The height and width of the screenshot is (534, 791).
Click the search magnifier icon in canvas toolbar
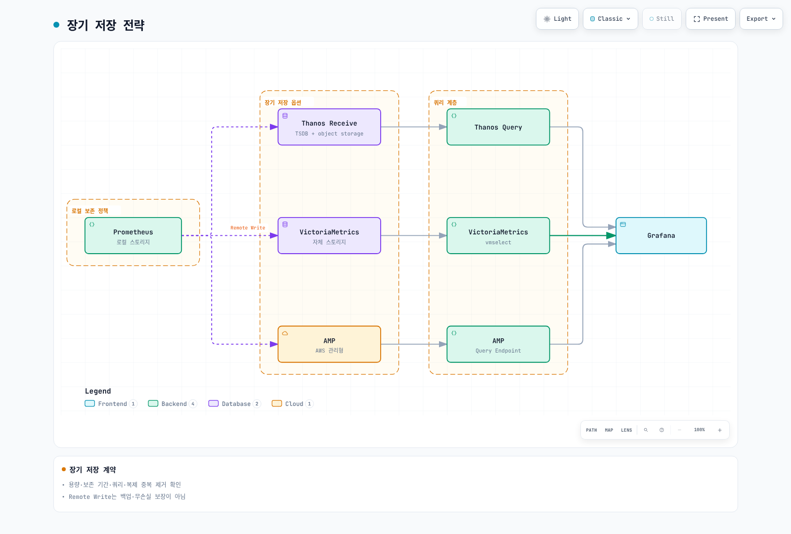click(x=646, y=430)
